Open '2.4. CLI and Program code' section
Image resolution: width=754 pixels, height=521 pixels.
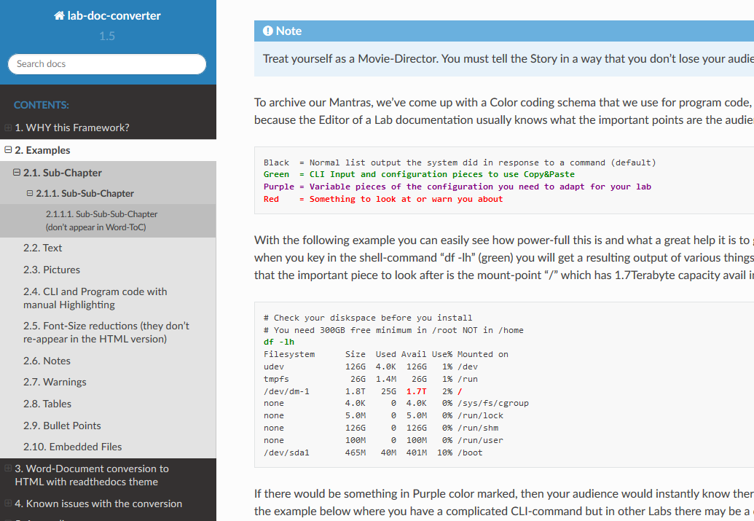(x=95, y=298)
